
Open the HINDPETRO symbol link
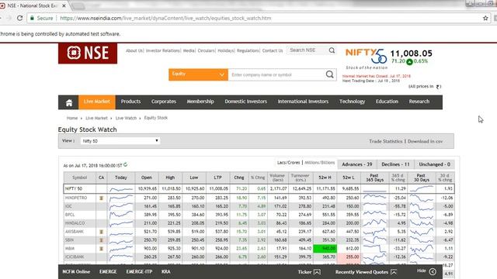(76, 198)
